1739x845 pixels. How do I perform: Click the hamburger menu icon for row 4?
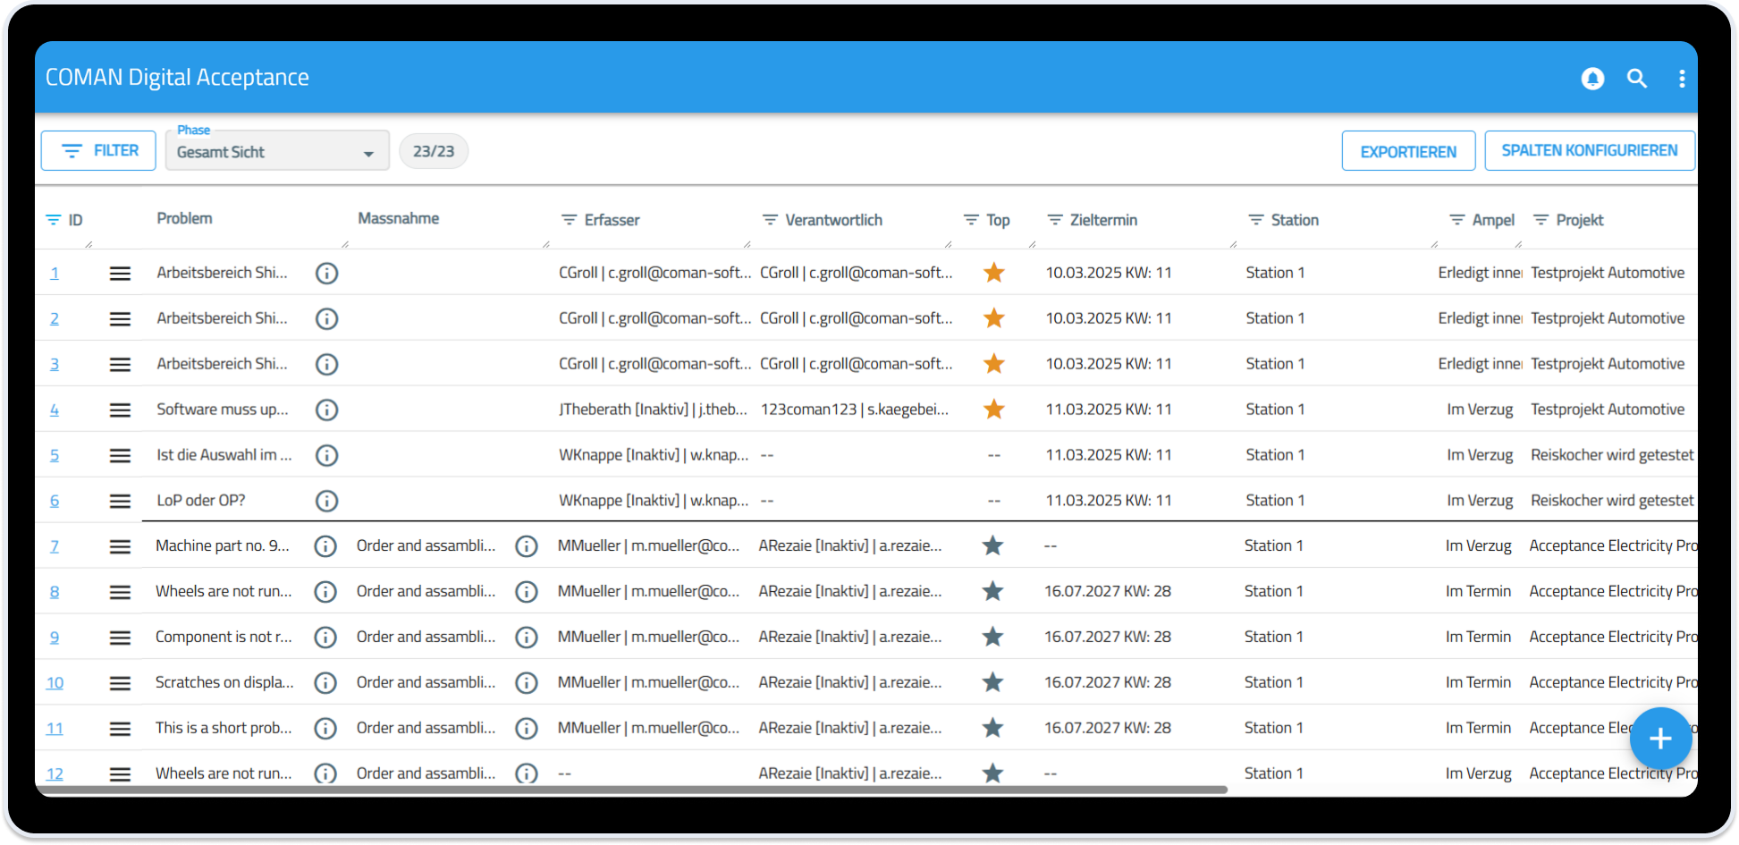click(120, 410)
